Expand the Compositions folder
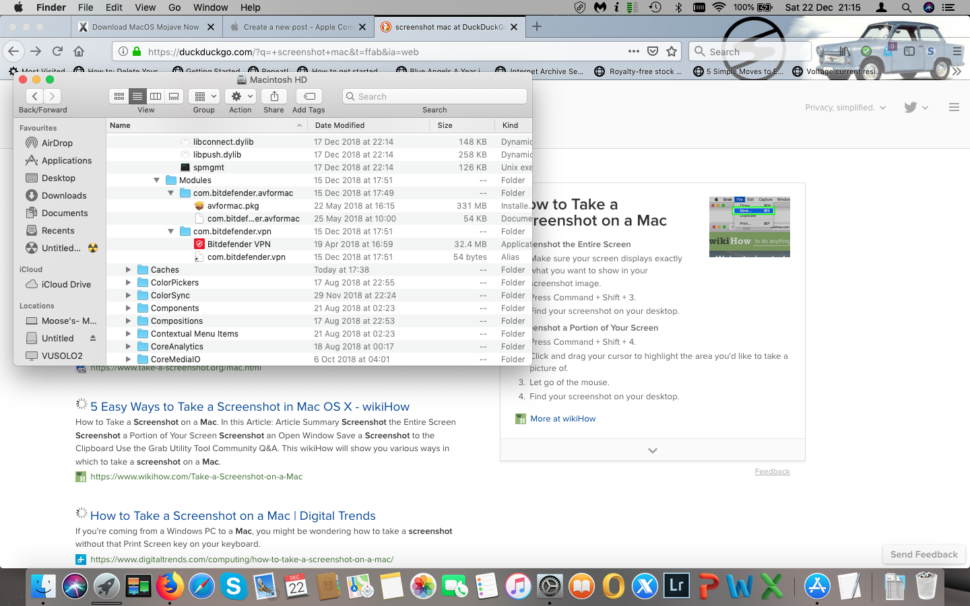The image size is (970, 606). (x=128, y=321)
